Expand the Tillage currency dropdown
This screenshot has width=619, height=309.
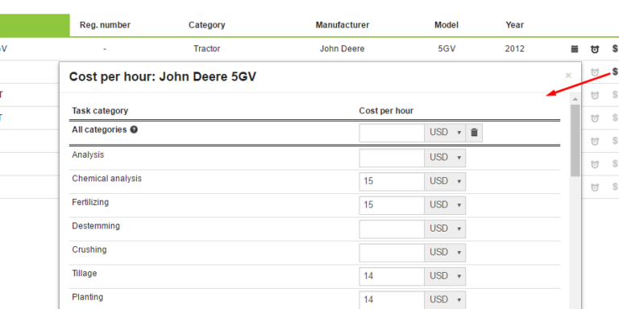point(445,276)
